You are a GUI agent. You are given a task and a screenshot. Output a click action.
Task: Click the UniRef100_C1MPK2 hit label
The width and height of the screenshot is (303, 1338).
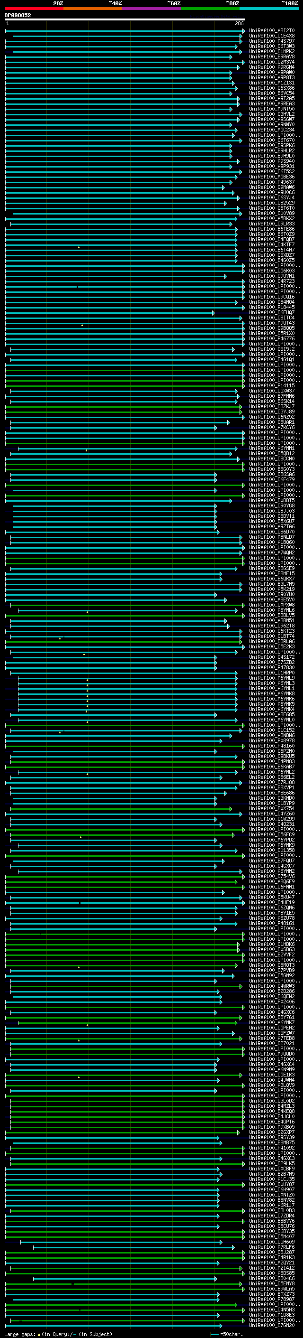coord(272,51)
